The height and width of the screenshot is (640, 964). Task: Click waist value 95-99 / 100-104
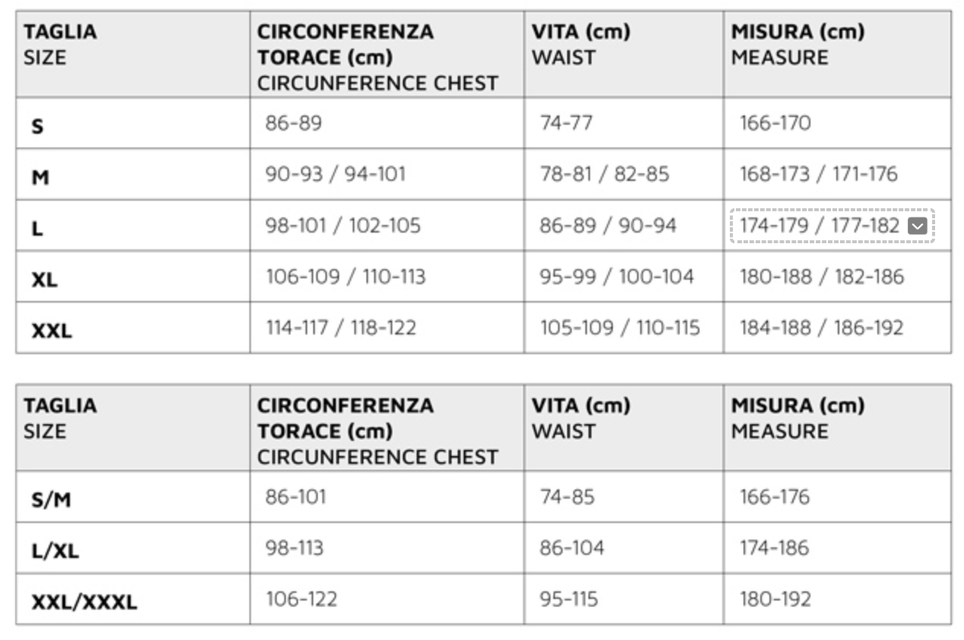coord(617,277)
